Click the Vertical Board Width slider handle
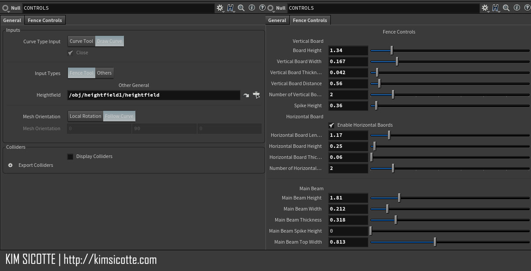 (x=397, y=61)
